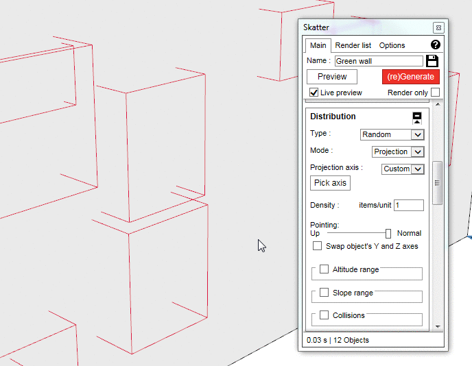
Task: Open the Skatter help question mark icon
Action: pyautogui.click(x=435, y=45)
